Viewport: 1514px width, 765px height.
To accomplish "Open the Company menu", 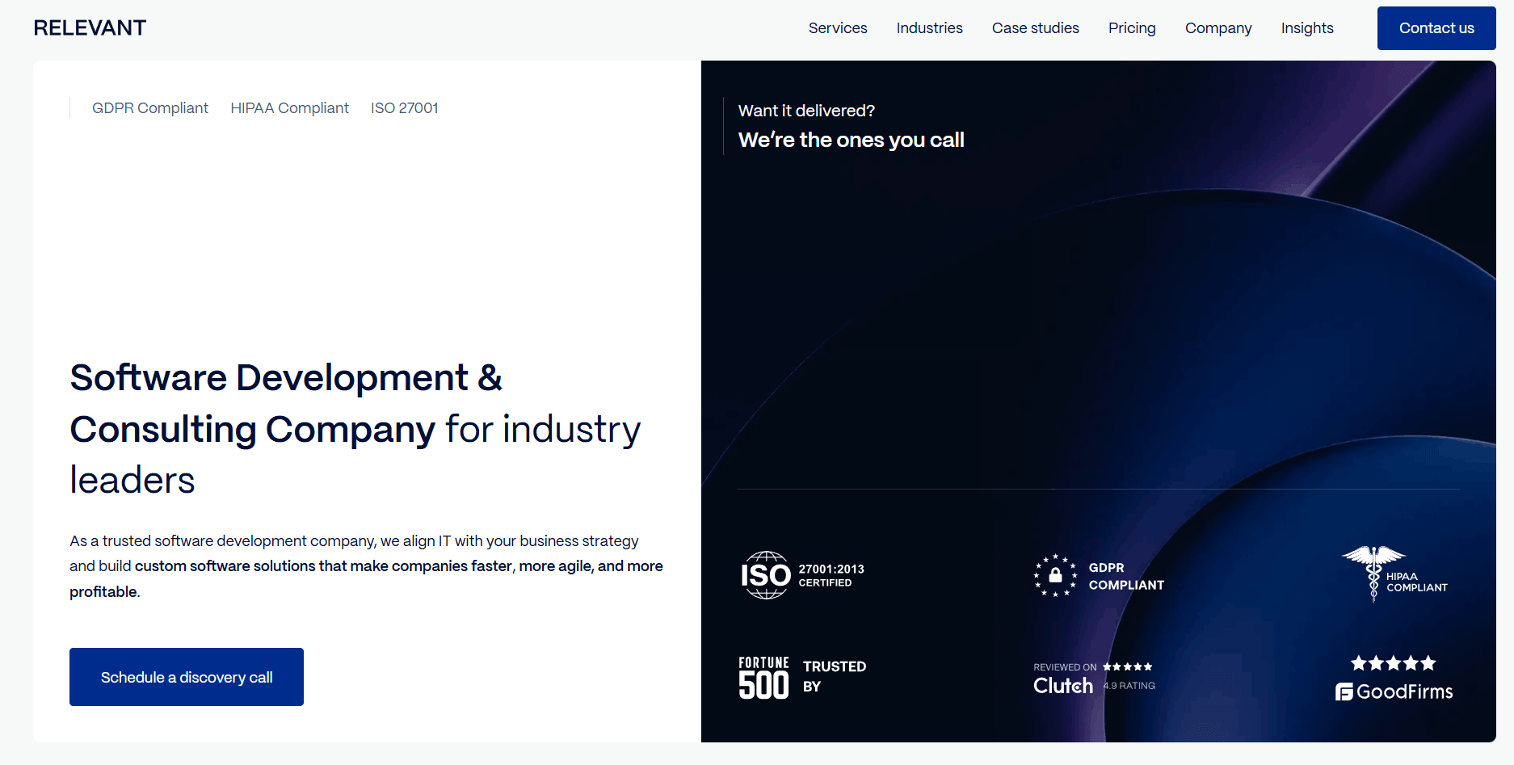I will pyautogui.click(x=1218, y=28).
